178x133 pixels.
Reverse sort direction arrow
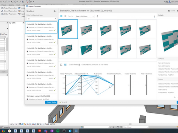pos(97,16)
